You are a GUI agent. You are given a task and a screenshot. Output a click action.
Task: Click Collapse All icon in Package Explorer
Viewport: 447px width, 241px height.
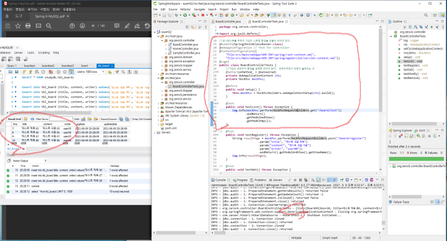coord(187,27)
